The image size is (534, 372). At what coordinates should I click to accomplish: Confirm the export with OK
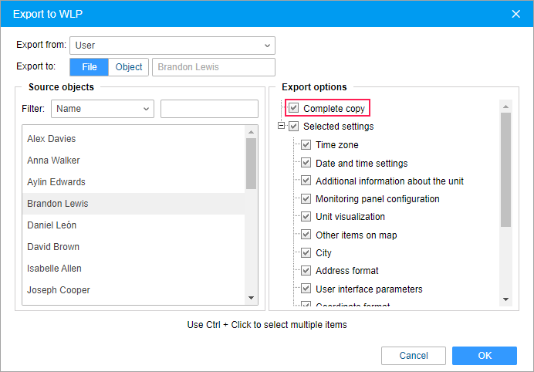pos(485,355)
